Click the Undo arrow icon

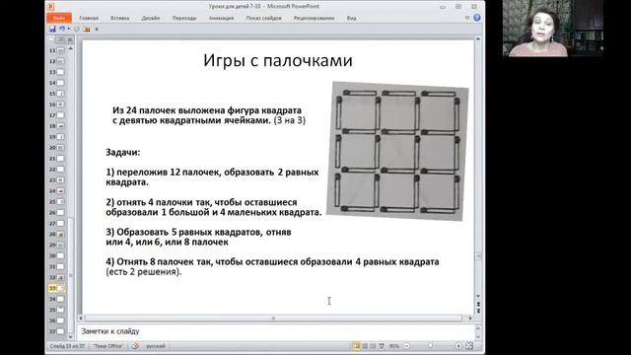coord(62,29)
